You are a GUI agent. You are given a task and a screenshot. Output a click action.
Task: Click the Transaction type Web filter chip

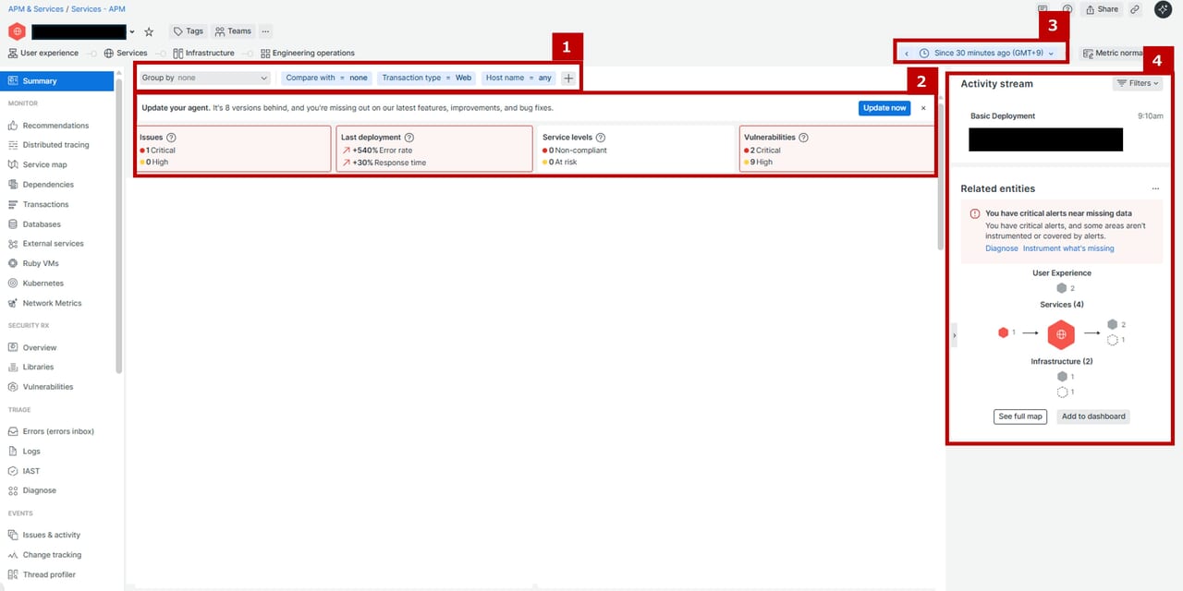coord(427,78)
